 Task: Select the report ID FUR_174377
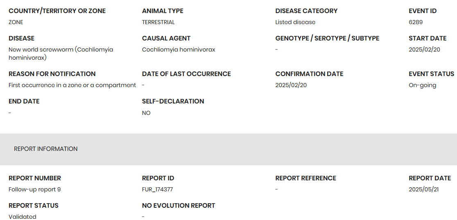tap(157, 189)
